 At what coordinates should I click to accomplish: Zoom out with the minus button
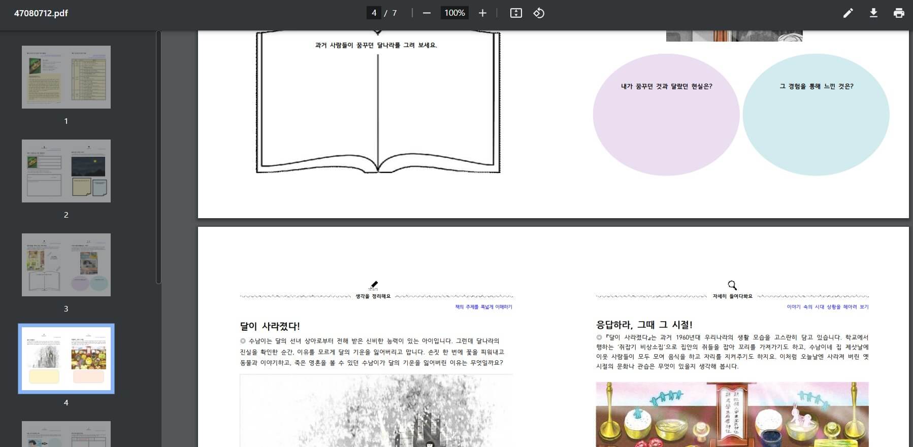click(427, 13)
